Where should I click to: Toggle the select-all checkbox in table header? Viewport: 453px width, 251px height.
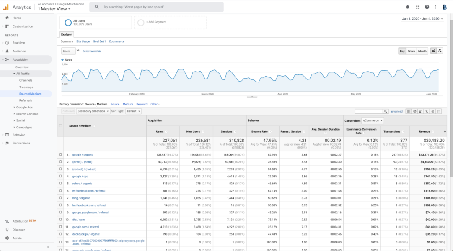[60, 126]
